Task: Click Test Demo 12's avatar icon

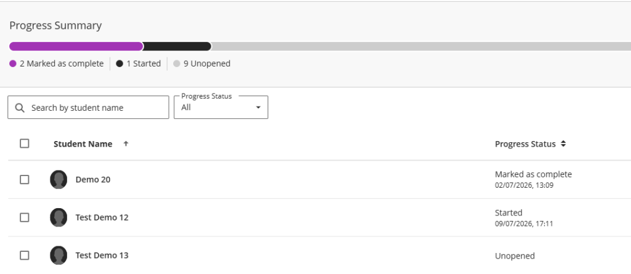Action: (x=59, y=217)
